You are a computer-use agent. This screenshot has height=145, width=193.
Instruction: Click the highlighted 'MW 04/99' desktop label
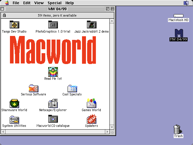tap(179, 39)
